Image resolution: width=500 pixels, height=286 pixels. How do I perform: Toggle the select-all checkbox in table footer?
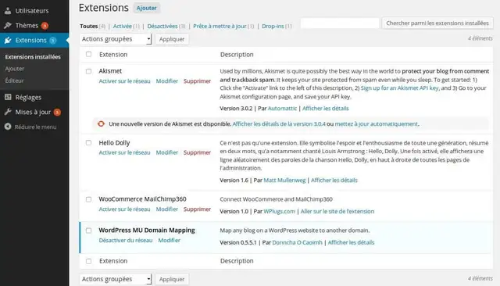click(88, 261)
